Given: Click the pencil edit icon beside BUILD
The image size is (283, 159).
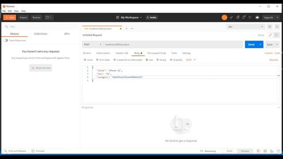Looking at the screenshot, I should [270, 35].
